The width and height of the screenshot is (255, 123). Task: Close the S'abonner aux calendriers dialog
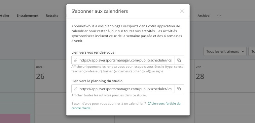tap(182, 11)
